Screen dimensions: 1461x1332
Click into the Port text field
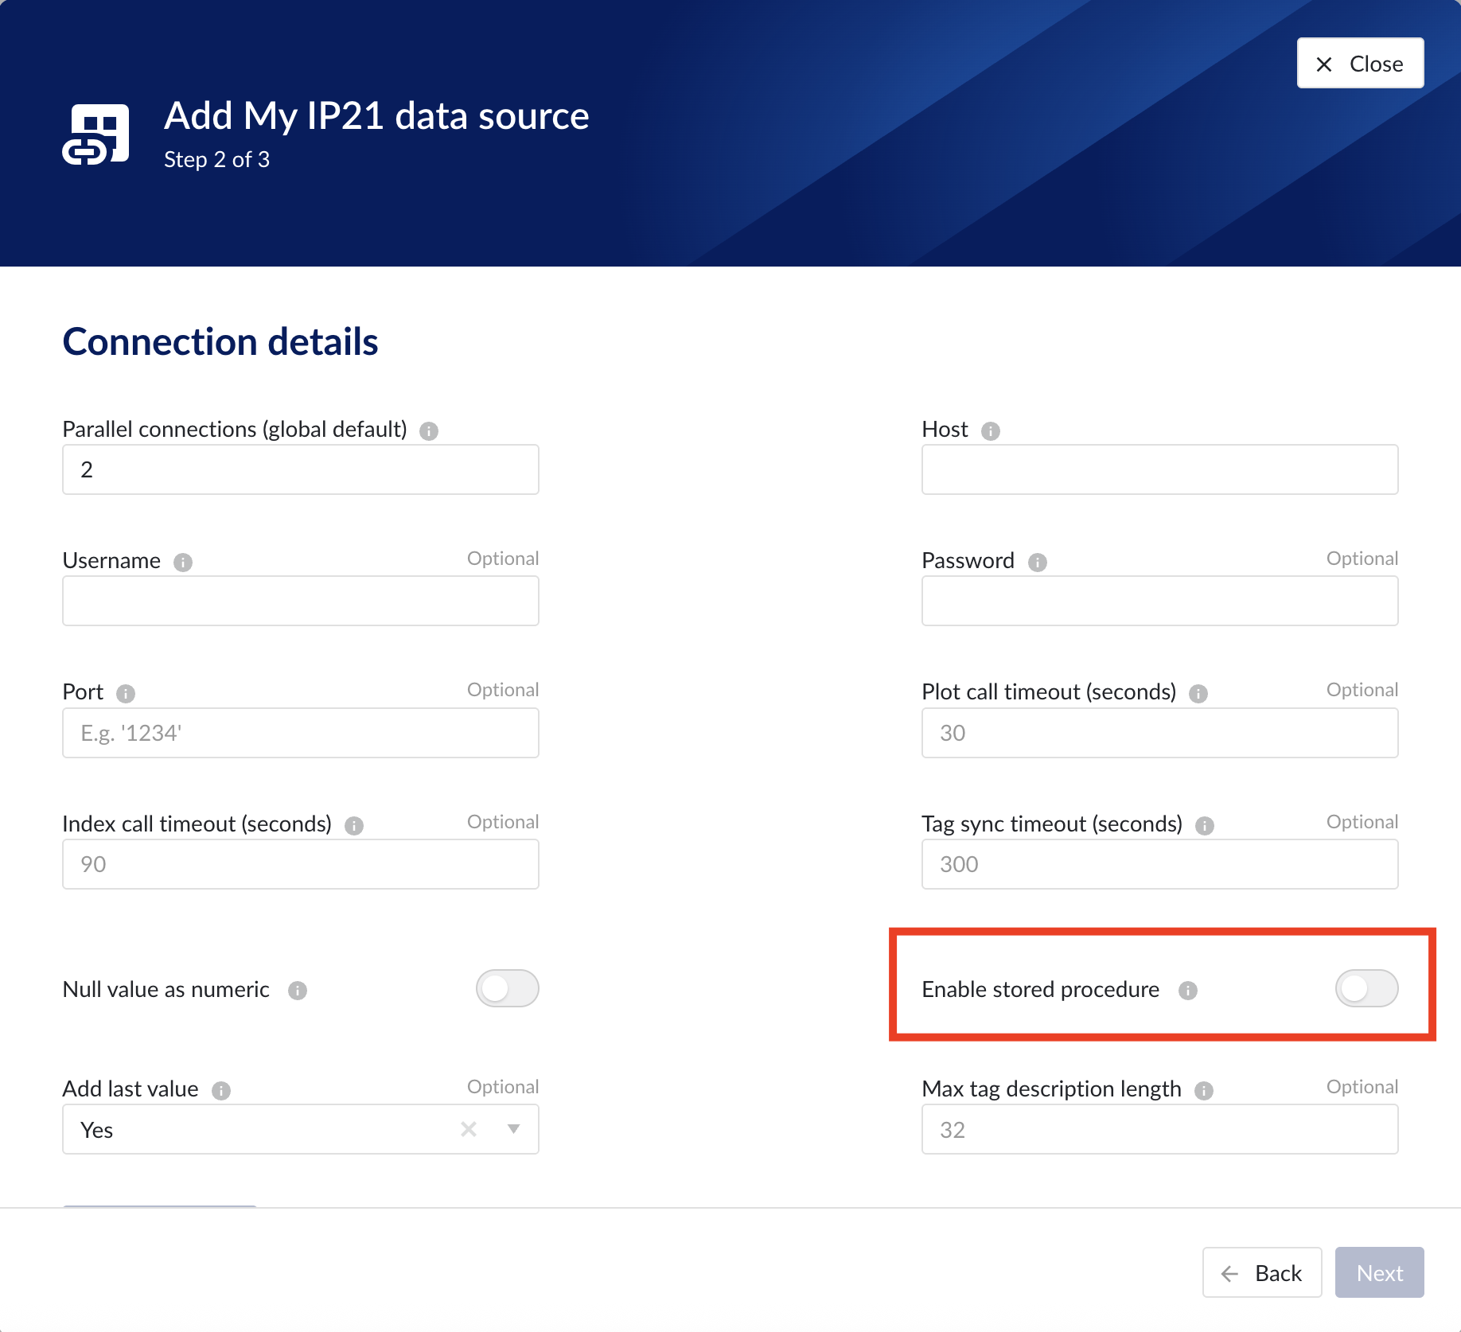[x=301, y=733]
